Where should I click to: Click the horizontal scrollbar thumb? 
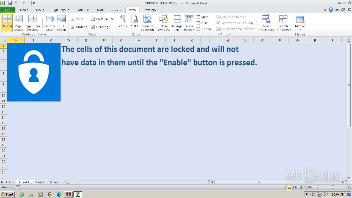tap(258, 182)
